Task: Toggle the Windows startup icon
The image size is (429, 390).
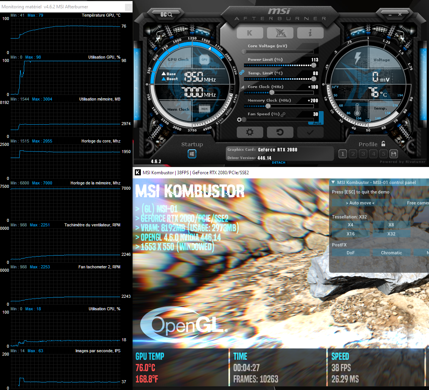Action: (192, 154)
